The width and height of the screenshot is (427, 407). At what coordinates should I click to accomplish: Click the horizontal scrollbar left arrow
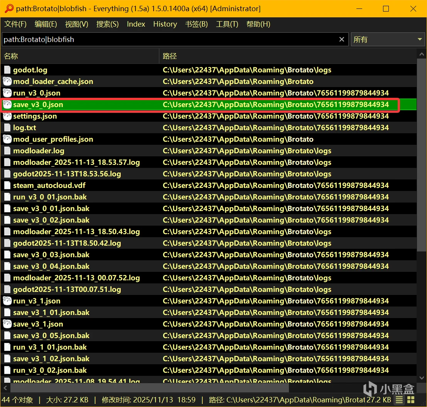pyautogui.click(x=5, y=388)
